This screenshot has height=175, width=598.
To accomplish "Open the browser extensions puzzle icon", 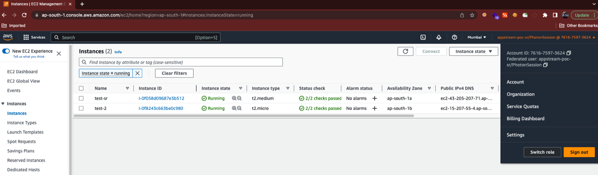I will 545,15.
